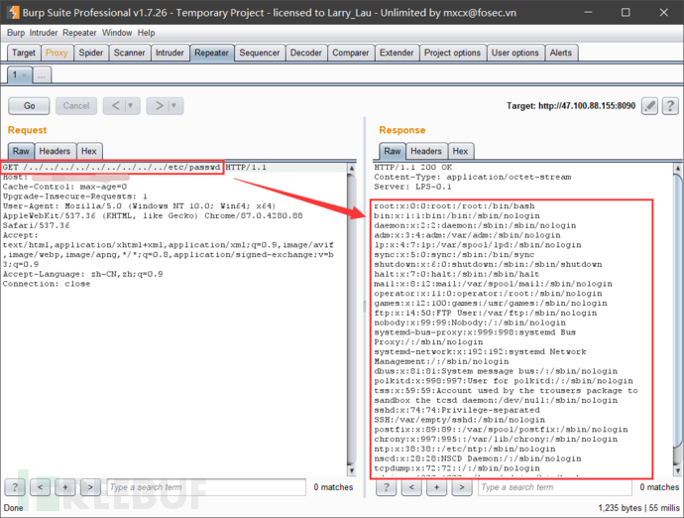Click response search previous match < button
This screenshot has width=684, height=518.
(411, 487)
